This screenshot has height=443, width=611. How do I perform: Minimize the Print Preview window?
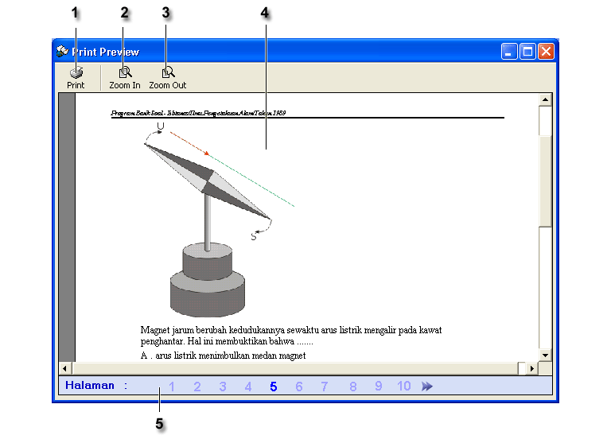(509, 52)
